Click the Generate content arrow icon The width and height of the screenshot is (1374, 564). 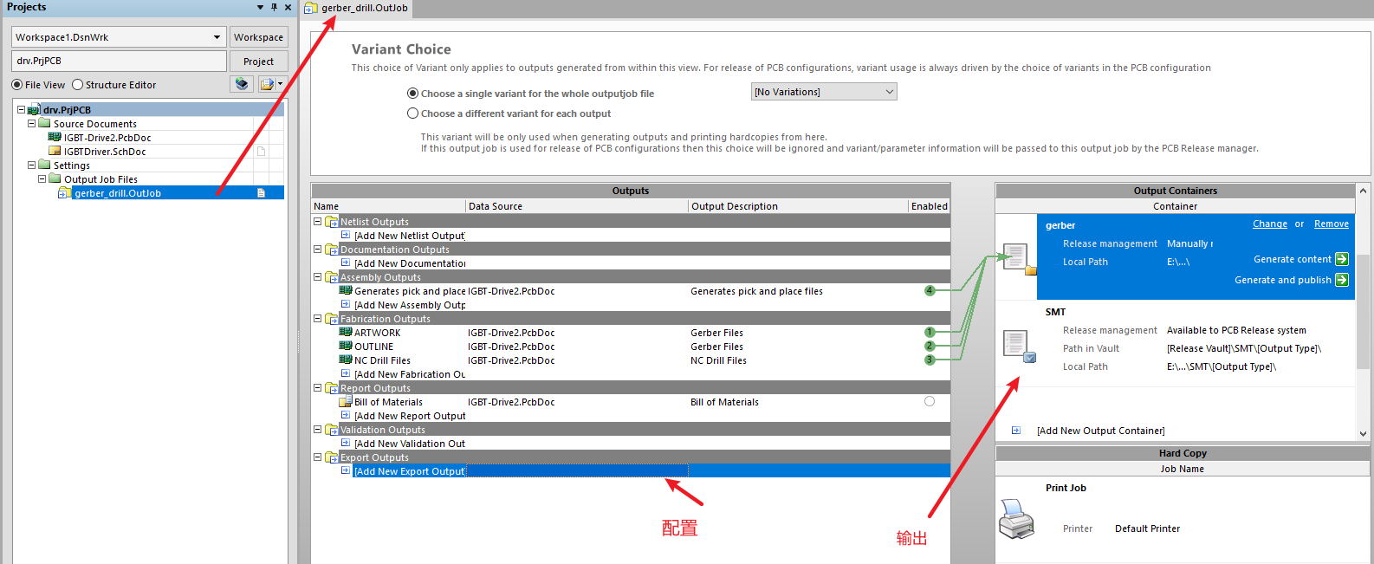click(1342, 259)
